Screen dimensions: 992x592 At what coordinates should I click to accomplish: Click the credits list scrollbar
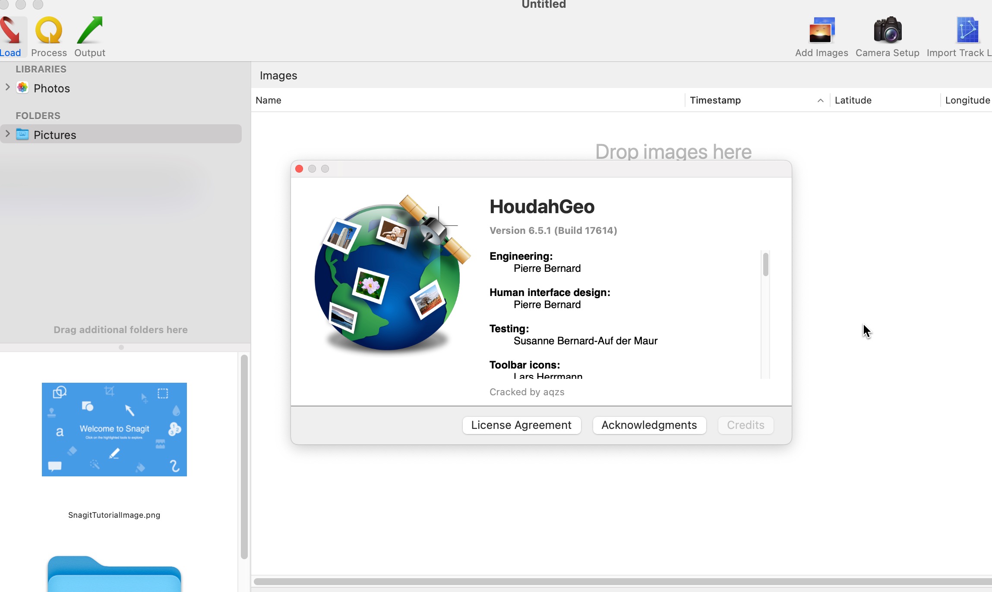pyautogui.click(x=765, y=265)
